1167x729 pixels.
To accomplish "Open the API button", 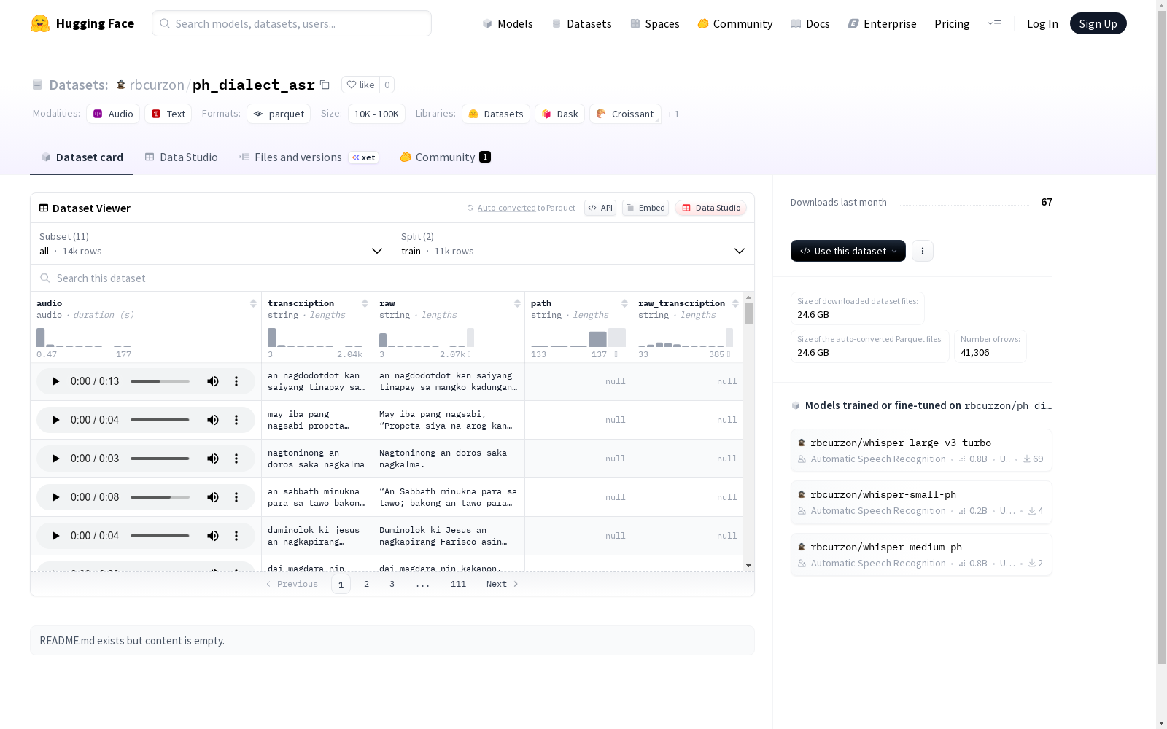I will pos(600,208).
